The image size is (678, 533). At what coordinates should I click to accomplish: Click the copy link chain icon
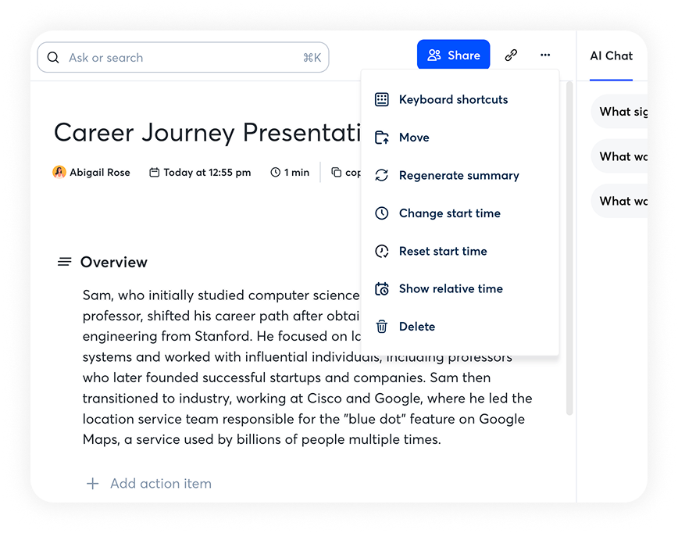[511, 55]
